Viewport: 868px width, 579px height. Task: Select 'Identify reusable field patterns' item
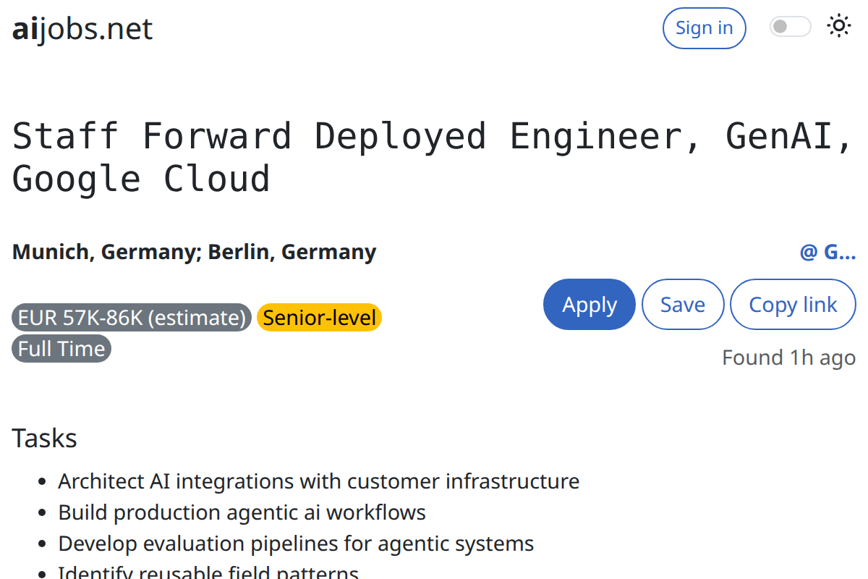point(208,572)
